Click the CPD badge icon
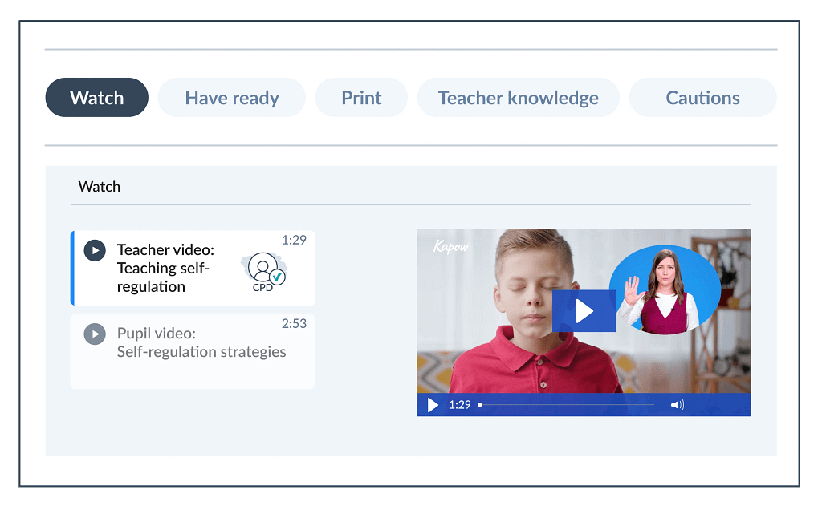Image resolution: width=822 pixels, height=506 pixels. (265, 271)
